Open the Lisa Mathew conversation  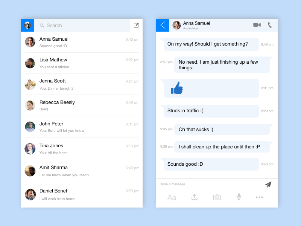82,63
